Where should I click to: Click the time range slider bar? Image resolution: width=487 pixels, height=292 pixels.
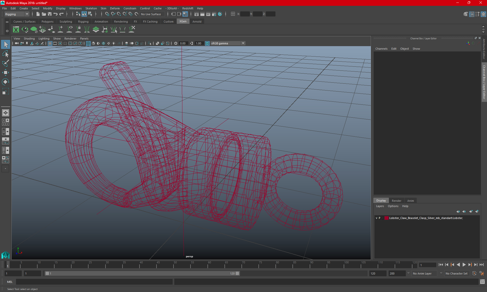click(x=142, y=273)
